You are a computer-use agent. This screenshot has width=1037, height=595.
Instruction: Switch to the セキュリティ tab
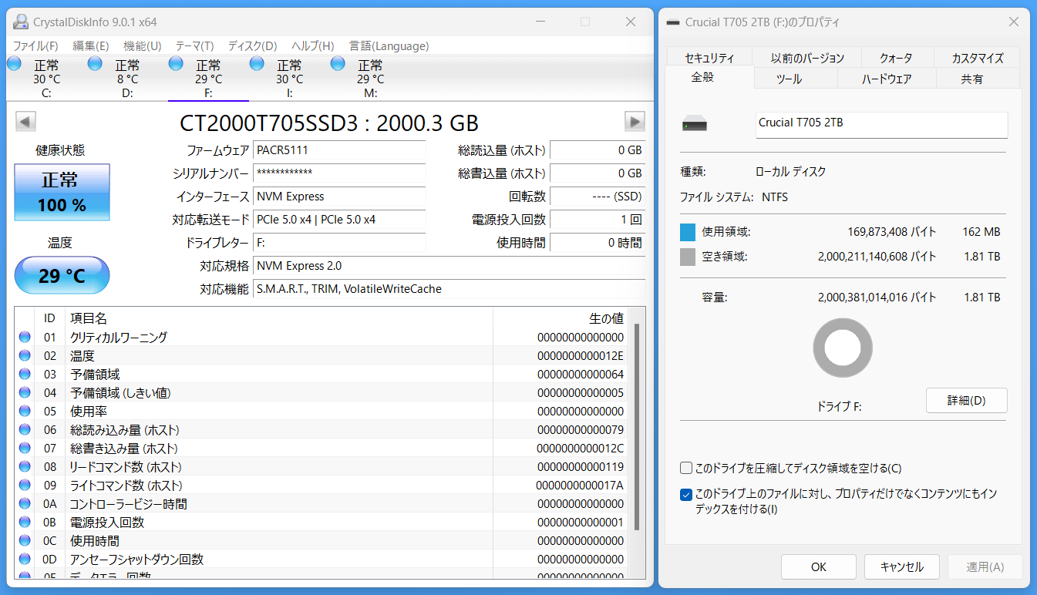(709, 58)
